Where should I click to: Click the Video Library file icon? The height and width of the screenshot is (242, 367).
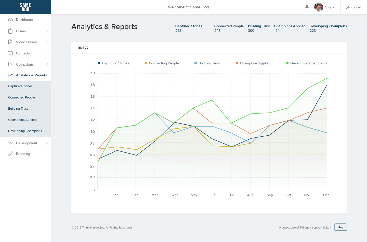point(10,42)
